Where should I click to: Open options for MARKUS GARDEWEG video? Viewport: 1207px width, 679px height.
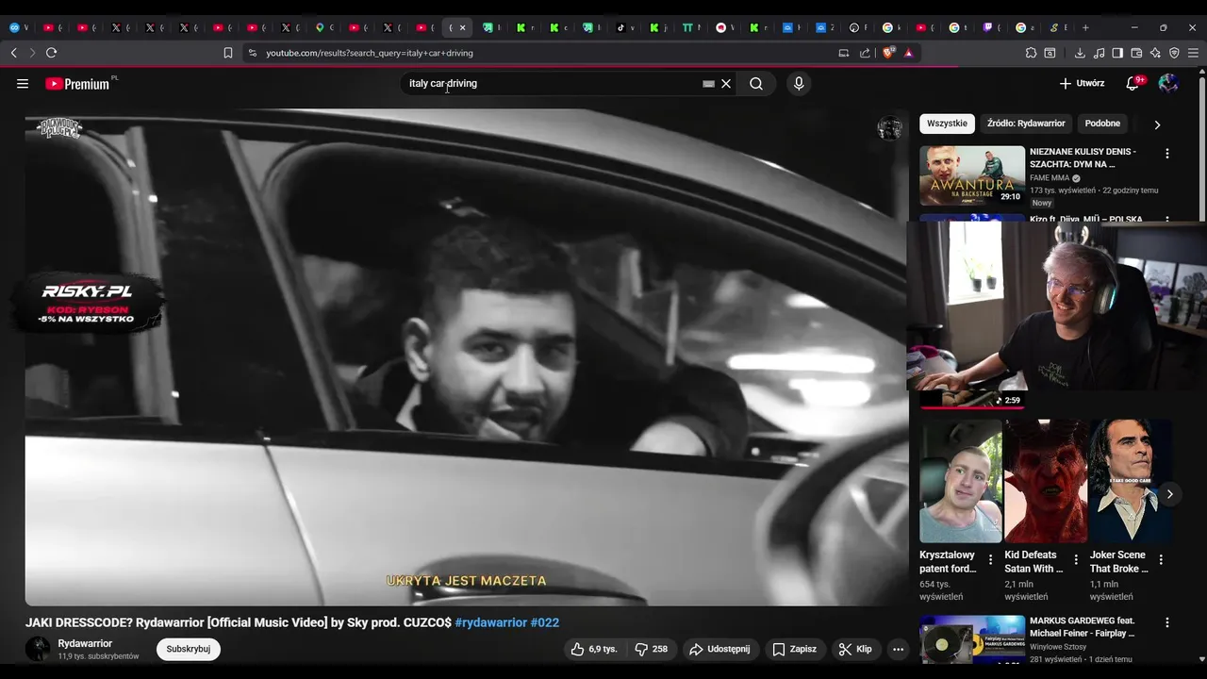1167,623
